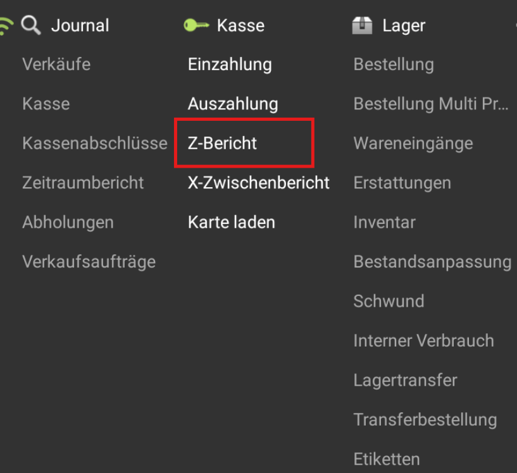
Task: Choose Auszahlung under Kasse
Action: (x=233, y=104)
